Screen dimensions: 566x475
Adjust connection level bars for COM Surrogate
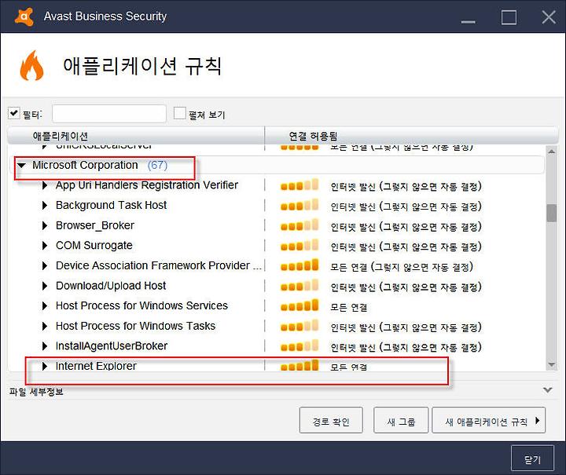[300, 245]
